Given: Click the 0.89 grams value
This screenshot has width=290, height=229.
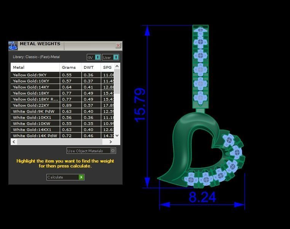Looking at the screenshot, I should [x=67, y=105].
